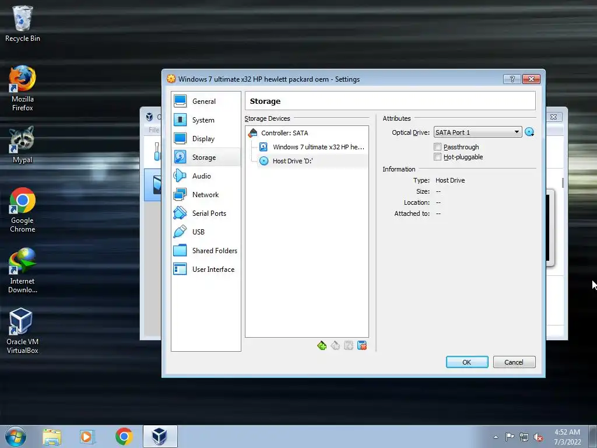Open the Display settings category
Viewport: 597px width, 448px height.
206,139
